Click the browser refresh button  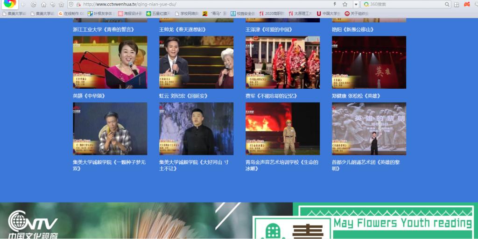(x=34, y=4)
